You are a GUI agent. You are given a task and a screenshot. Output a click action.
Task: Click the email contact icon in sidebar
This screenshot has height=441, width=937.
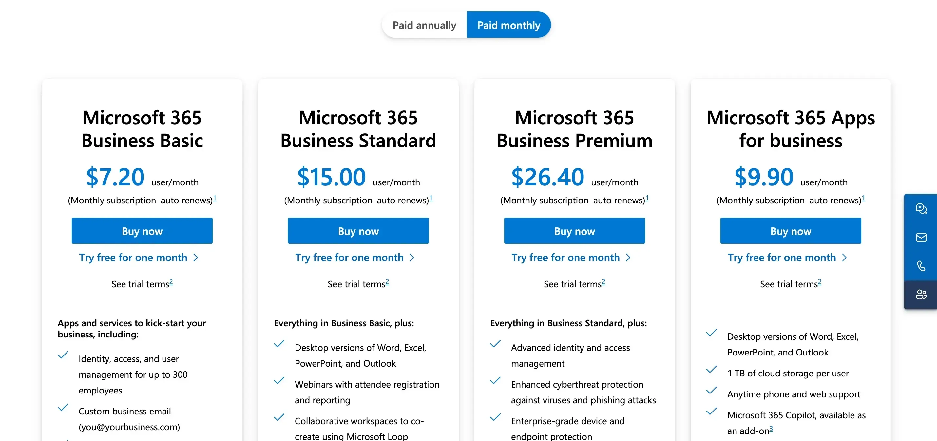pyautogui.click(x=921, y=238)
